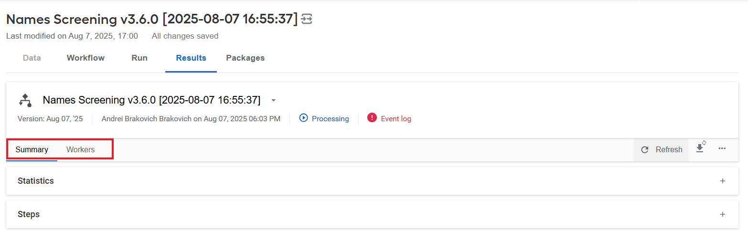Go to the Packages tab
The width and height of the screenshot is (748, 231).
(x=245, y=58)
